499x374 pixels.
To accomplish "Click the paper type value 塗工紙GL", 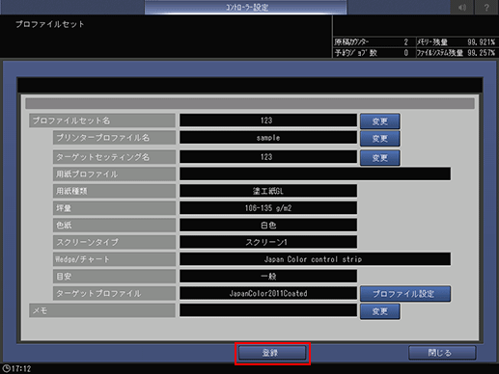I will click(268, 191).
